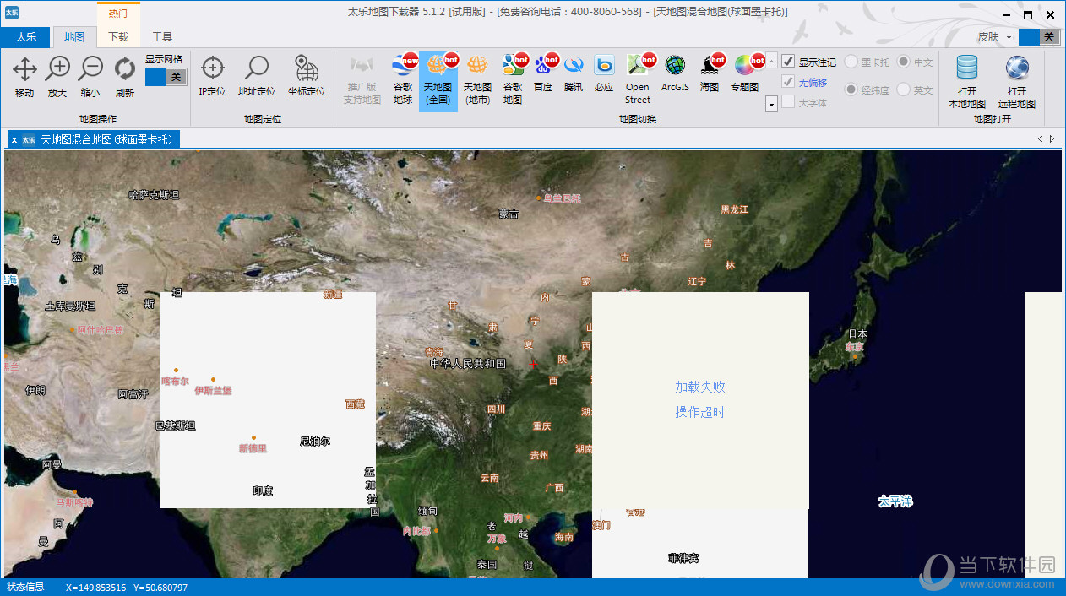The height and width of the screenshot is (596, 1066).
Task: Switch to 下载 ribbon tab
Action: point(118,36)
